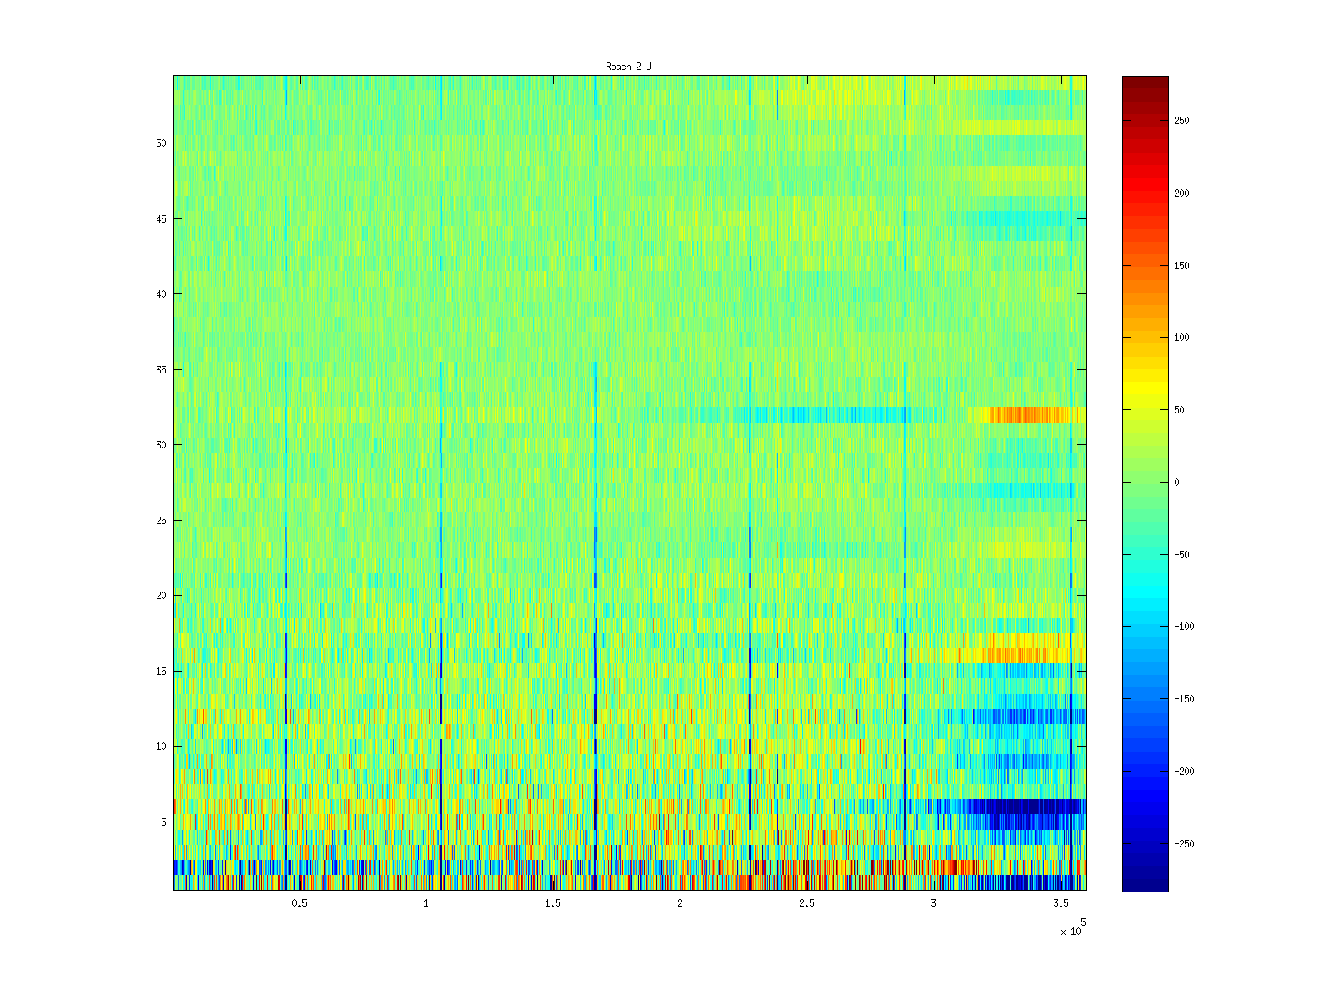1333x1000 pixels.
Task: Click the orange streak in heatmap row 32
Action: pyautogui.click(x=1025, y=414)
